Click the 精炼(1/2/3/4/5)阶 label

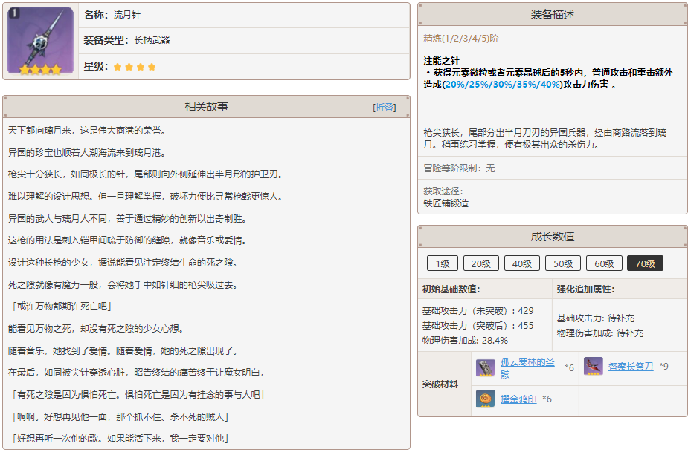coord(461,39)
